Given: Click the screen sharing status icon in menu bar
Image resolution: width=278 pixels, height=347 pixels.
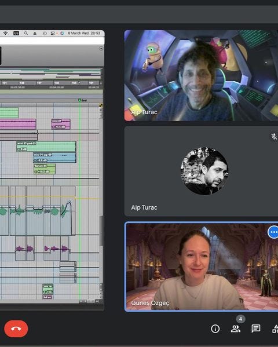Looking at the screenshot, I should [x=53, y=34].
